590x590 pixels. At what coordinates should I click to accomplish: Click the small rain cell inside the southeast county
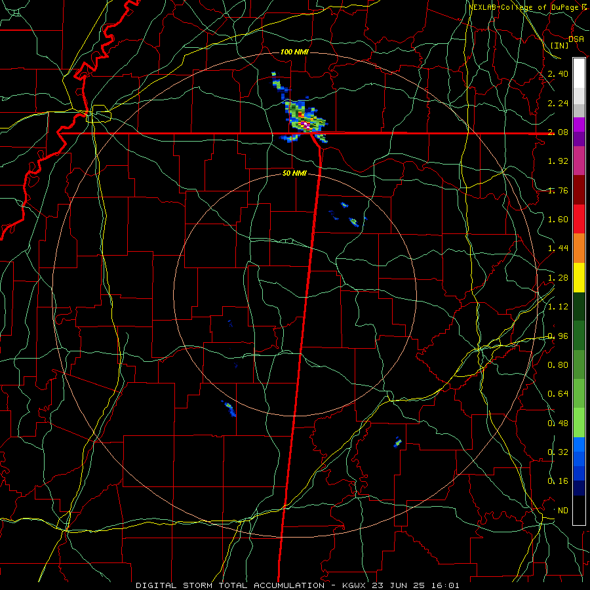pyautogui.click(x=398, y=442)
